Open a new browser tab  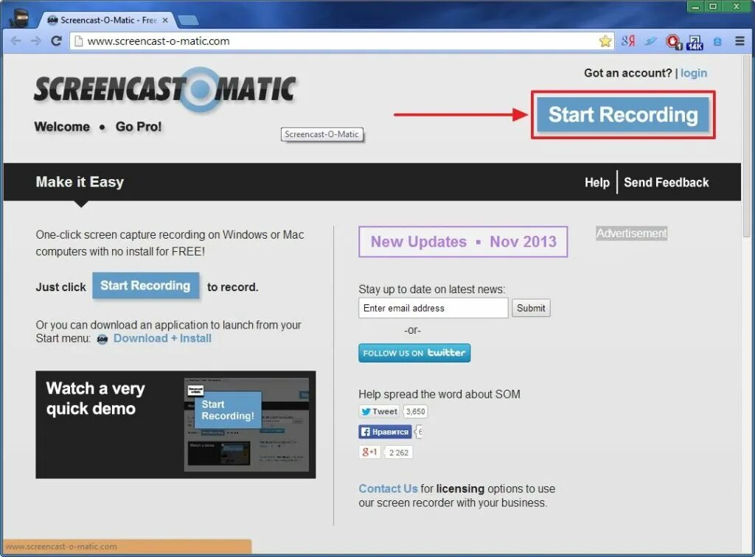click(x=188, y=20)
